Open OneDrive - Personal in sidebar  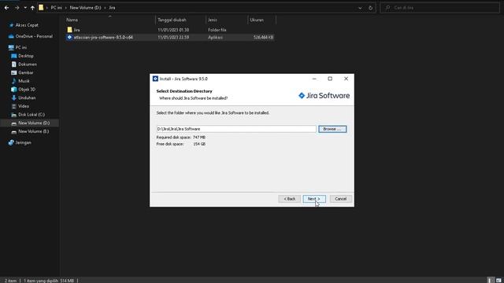[x=34, y=36]
